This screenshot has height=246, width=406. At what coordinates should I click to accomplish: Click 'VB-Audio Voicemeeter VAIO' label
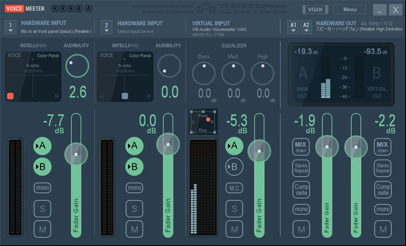pos(219,29)
